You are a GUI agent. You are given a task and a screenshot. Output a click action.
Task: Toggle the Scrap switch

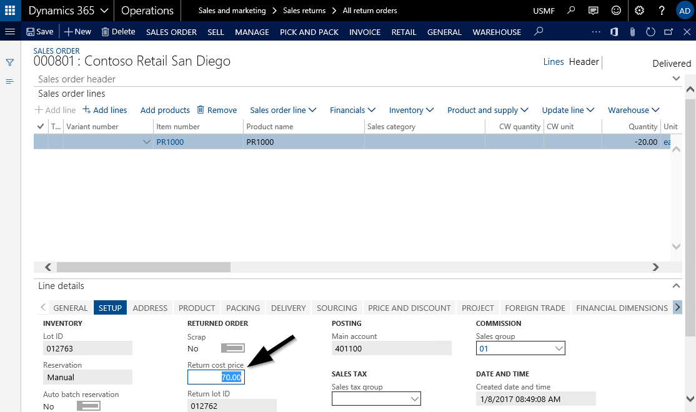(232, 348)
